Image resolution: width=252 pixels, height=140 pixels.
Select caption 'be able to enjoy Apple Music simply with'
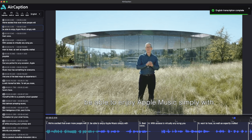23,28
